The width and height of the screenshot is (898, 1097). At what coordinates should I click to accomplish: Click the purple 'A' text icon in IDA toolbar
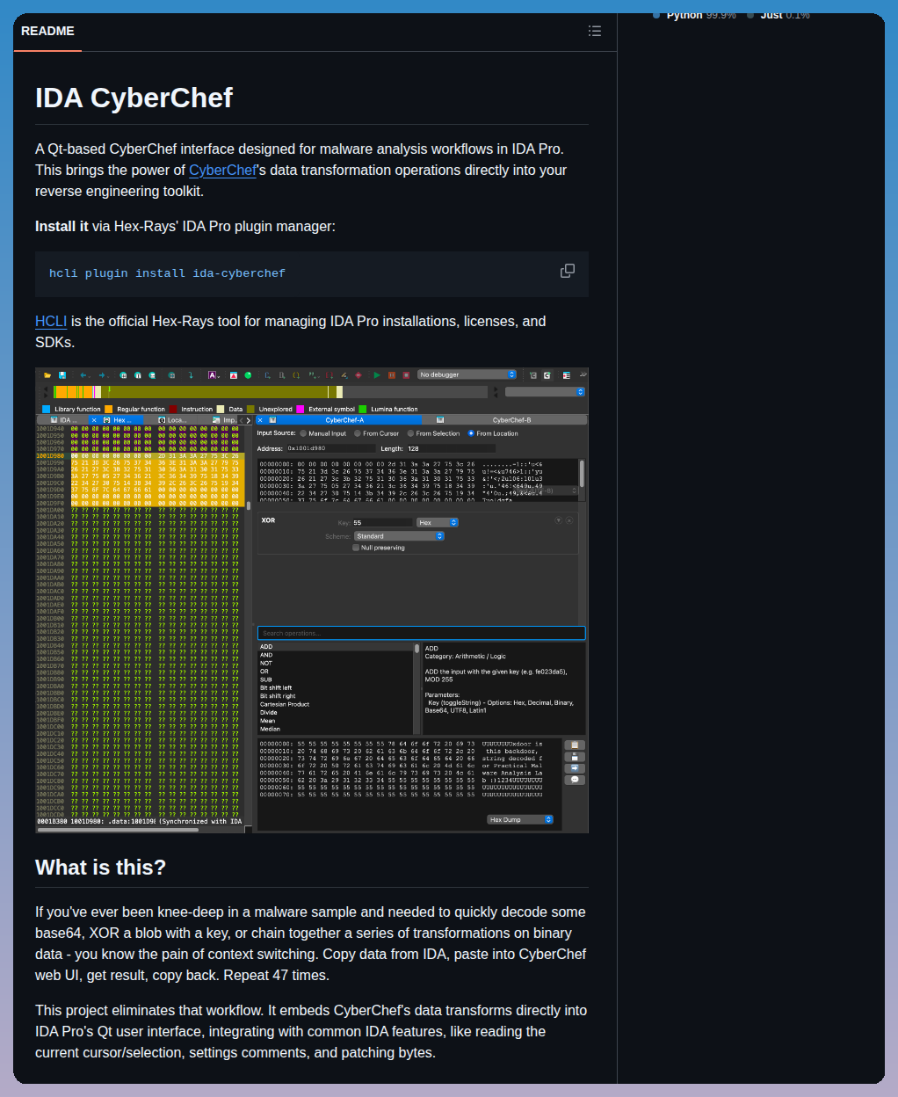[213, 375]
